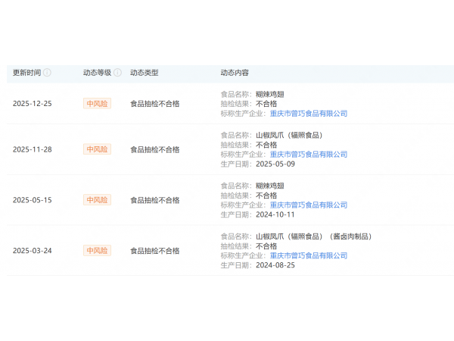Click 食品抽检不合格 type in 2025-11-28 row
Screen dimensions: 454x341
[155, 149]
